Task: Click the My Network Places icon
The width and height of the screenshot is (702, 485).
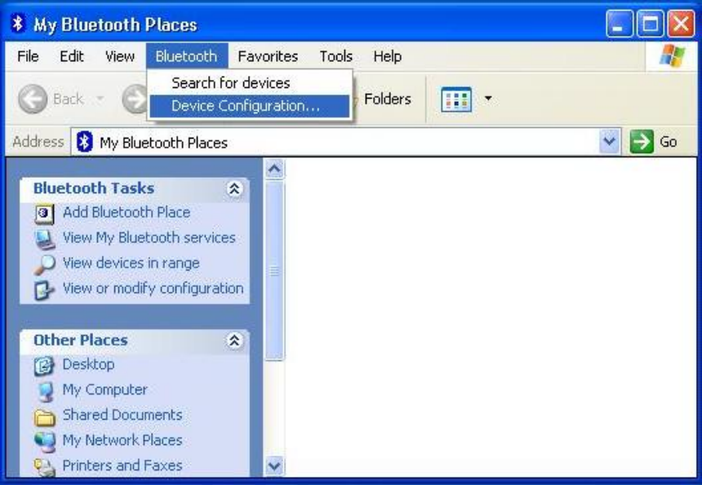Action: coord(45,442)
